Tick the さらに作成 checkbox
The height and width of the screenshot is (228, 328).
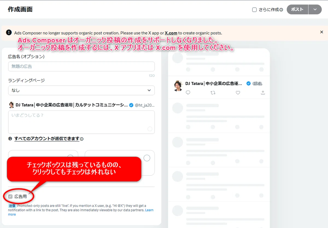coord(254,10)
